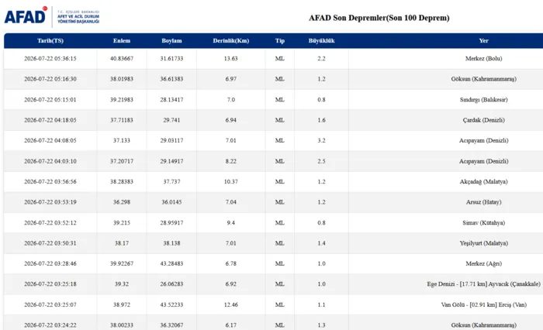Select date cell 2026-07-22 03:28:46

click(x=50, y=263)
